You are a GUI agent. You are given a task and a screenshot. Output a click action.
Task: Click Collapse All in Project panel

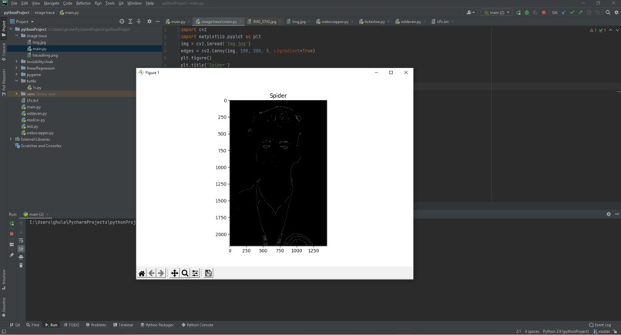[x=139, y=22]
